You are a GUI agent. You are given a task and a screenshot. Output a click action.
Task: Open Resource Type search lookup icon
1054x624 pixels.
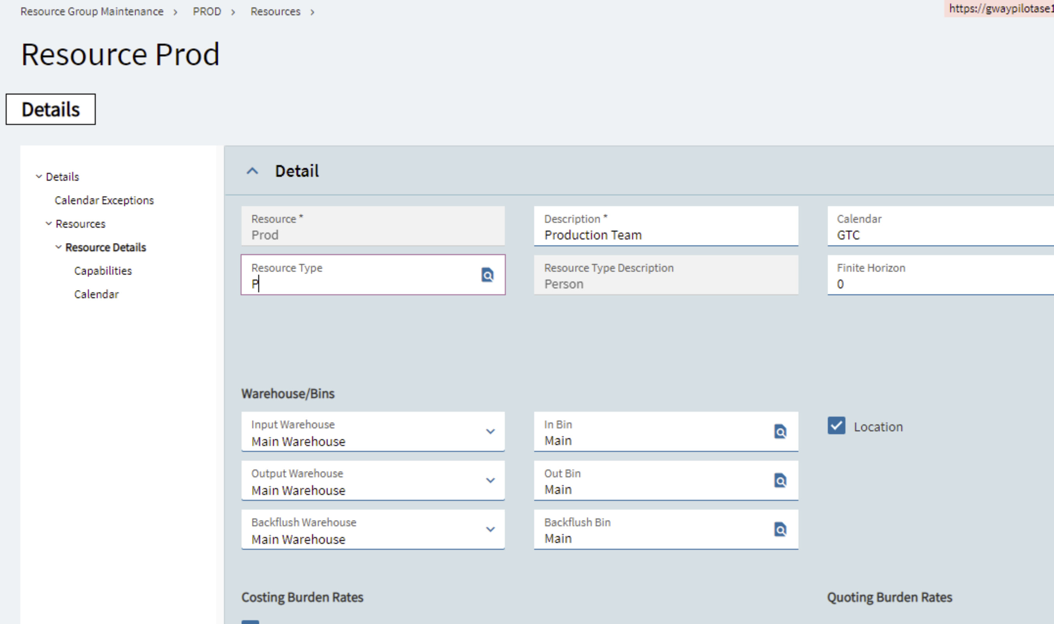coord(487,275)
